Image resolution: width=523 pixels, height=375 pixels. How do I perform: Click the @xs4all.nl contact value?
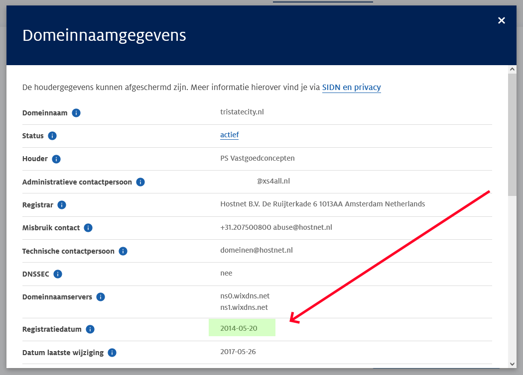pos(273,181)
